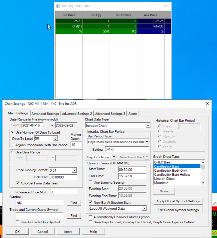Click Edit Global Symbol Settings
This screenshot has width=217, height=238.
[x=178, y=210]
